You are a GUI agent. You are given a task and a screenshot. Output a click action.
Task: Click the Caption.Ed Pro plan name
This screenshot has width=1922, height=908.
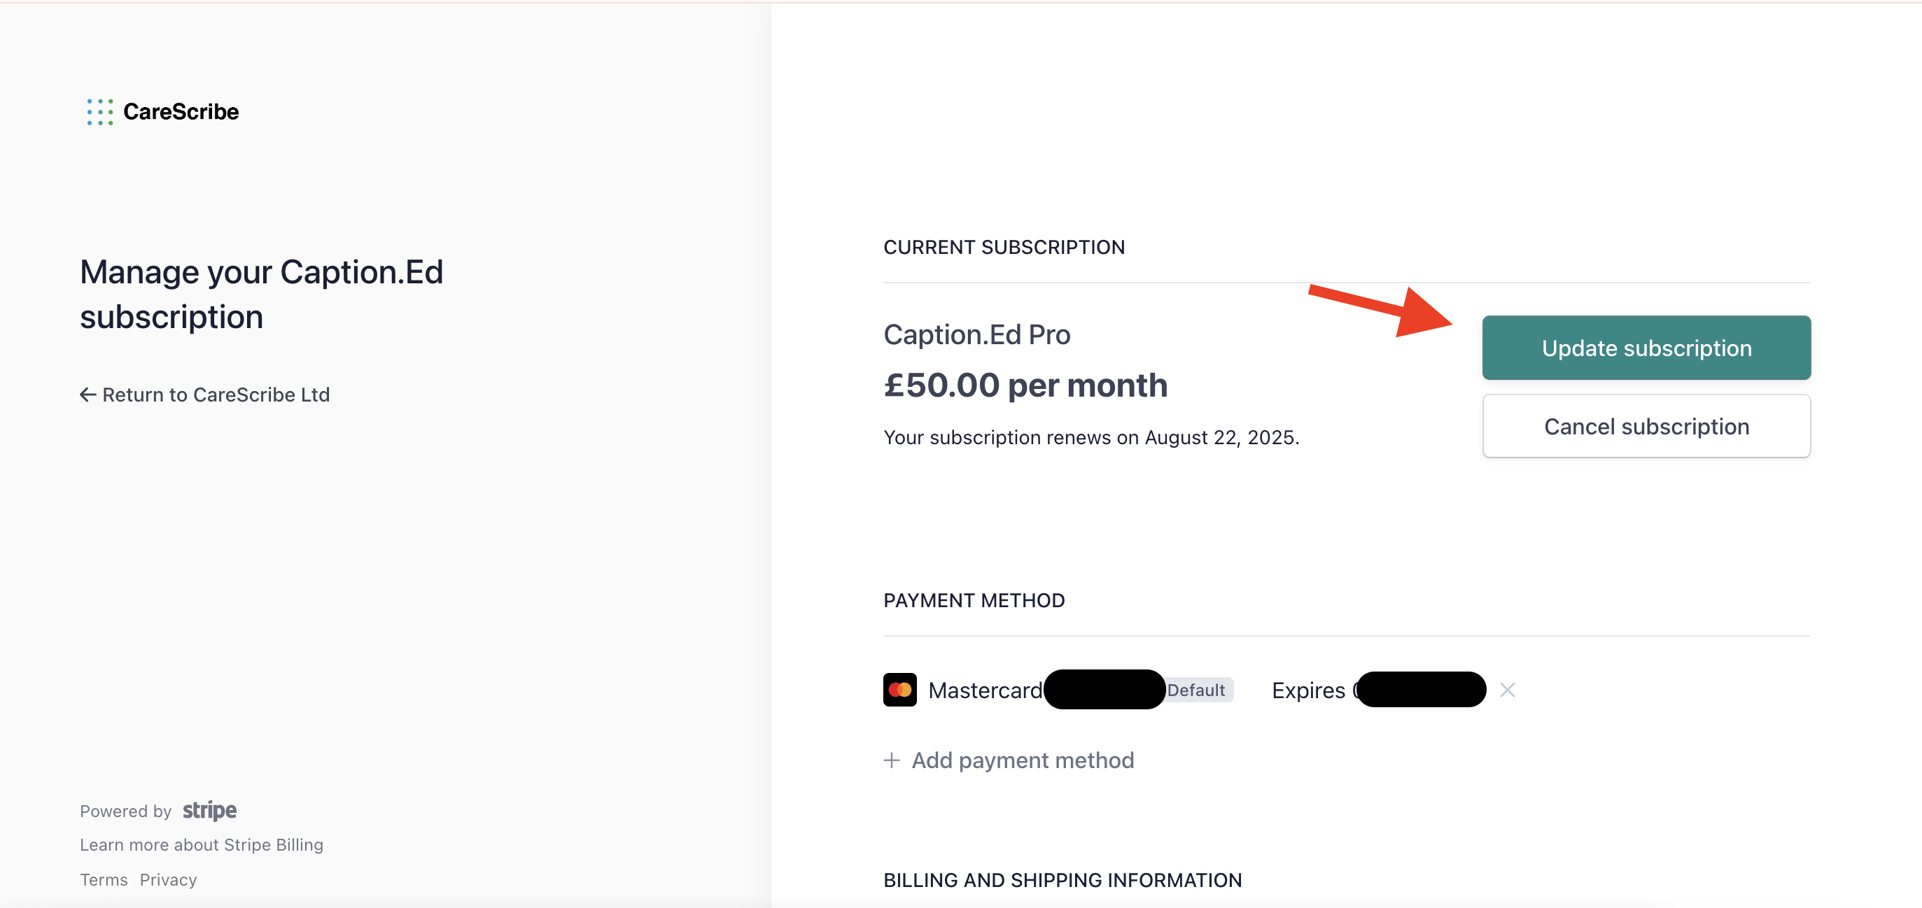pyautogui.click(x=976, y=334)
